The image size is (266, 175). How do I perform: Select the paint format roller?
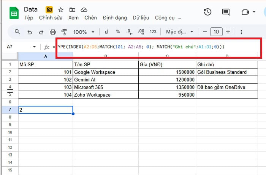(64, 32)
